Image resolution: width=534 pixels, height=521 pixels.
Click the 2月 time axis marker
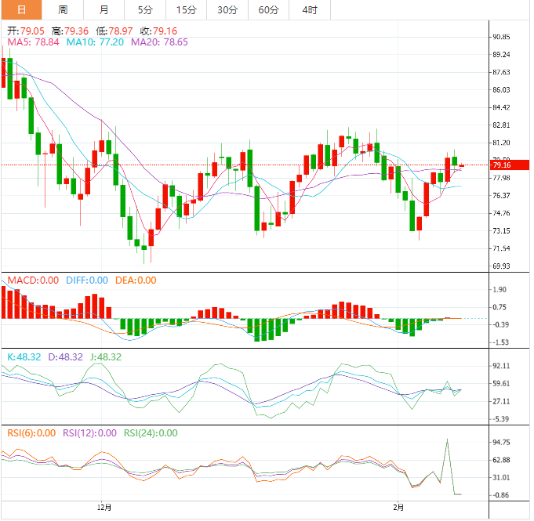click(399, 507)
